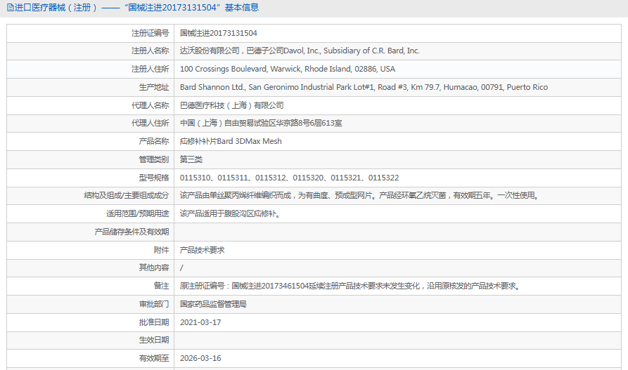Click the 生效日期 label
Viewport: 628px width, 370px height.
[x=154, y=340]
